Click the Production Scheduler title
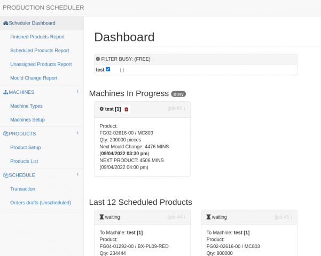Image resolution: width=321 pixels, height=256 pixels. point(43,7)
